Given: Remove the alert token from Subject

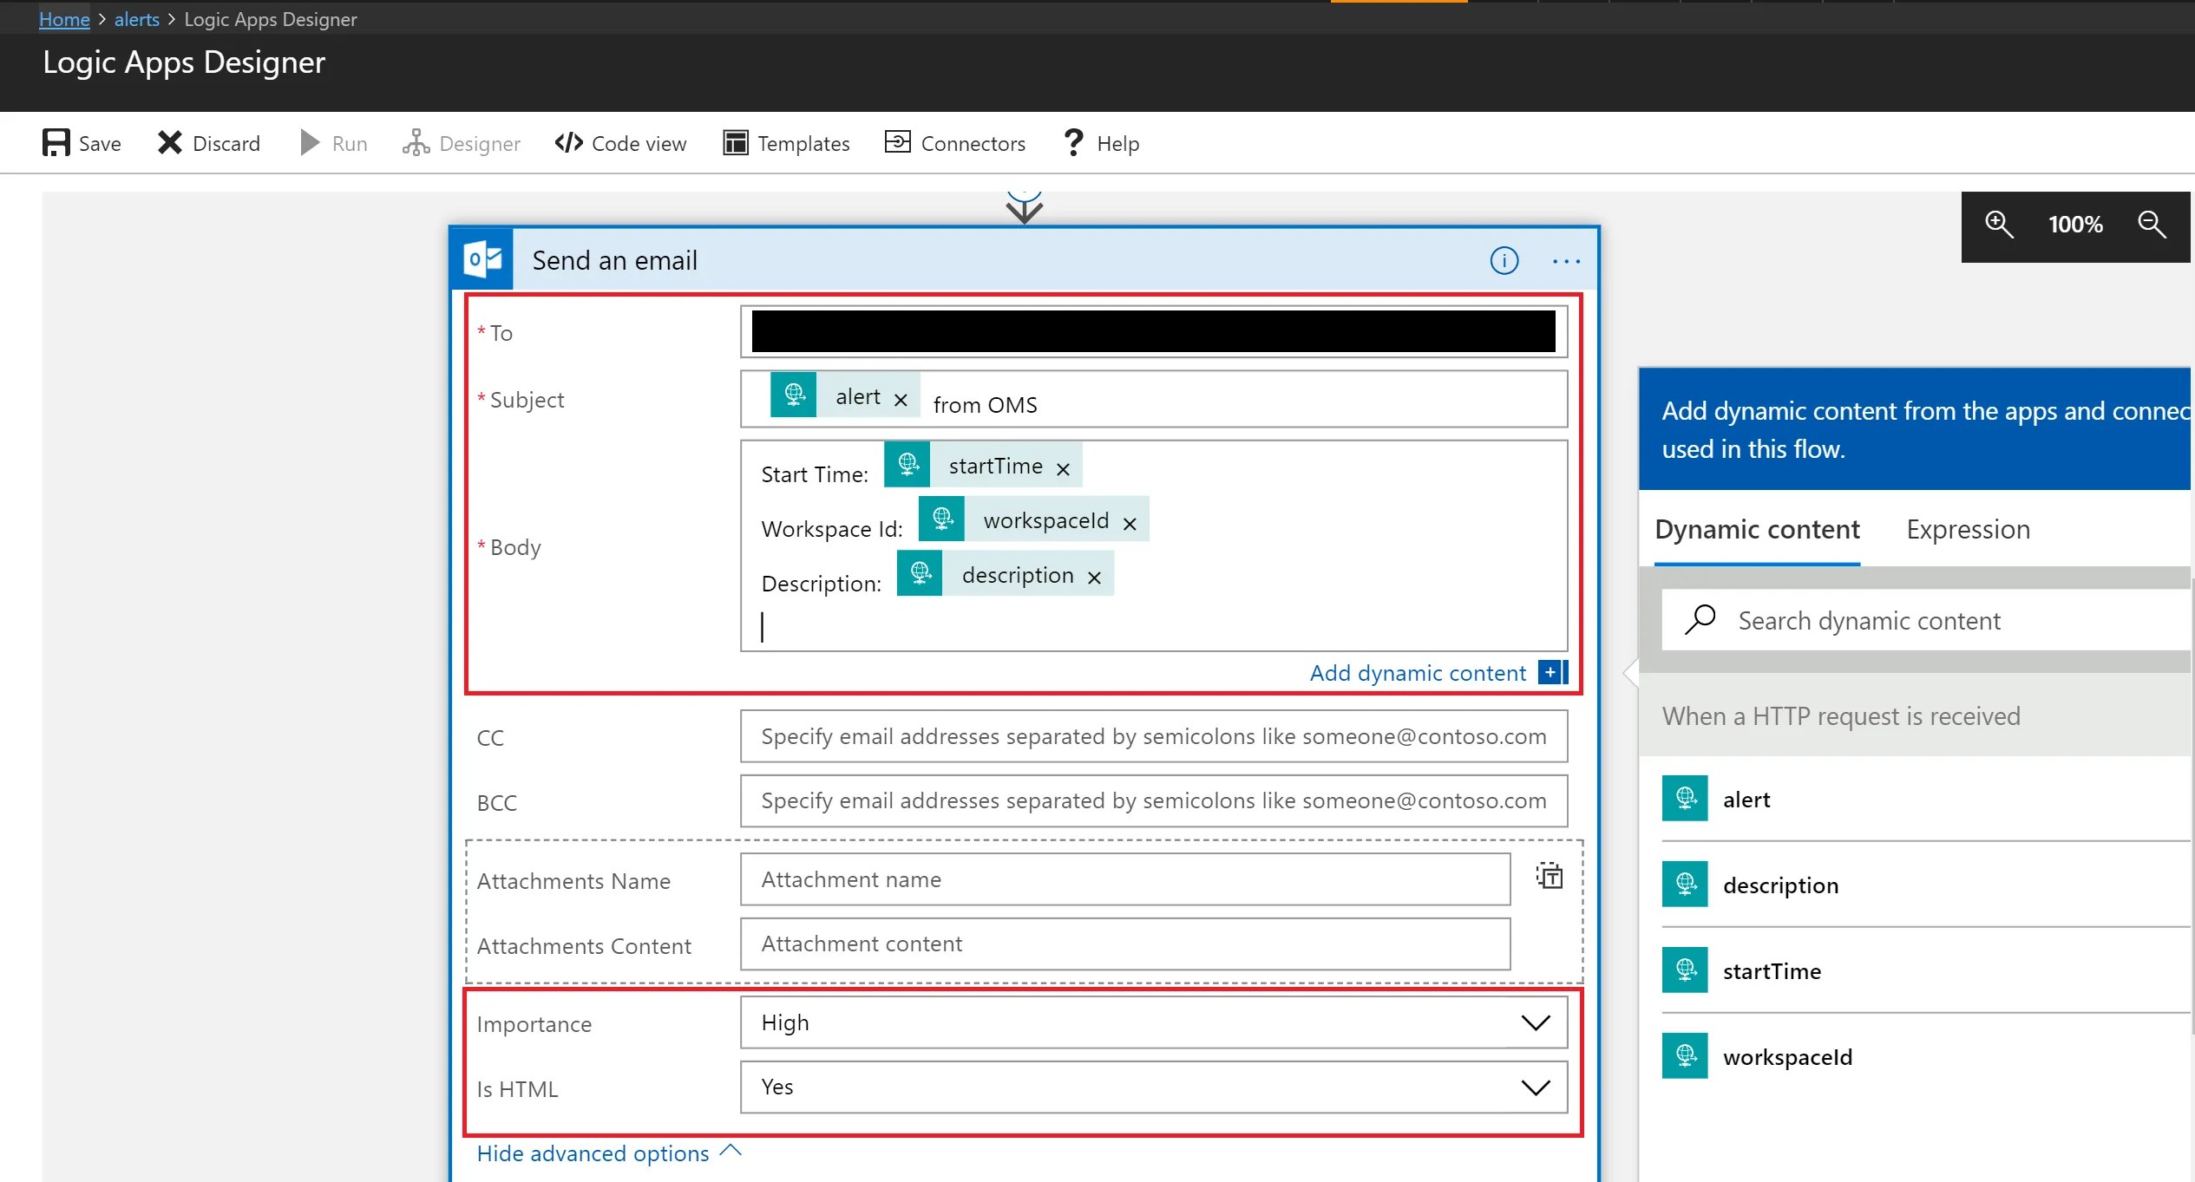Looking at the screenshot, I should pos(901,399).
